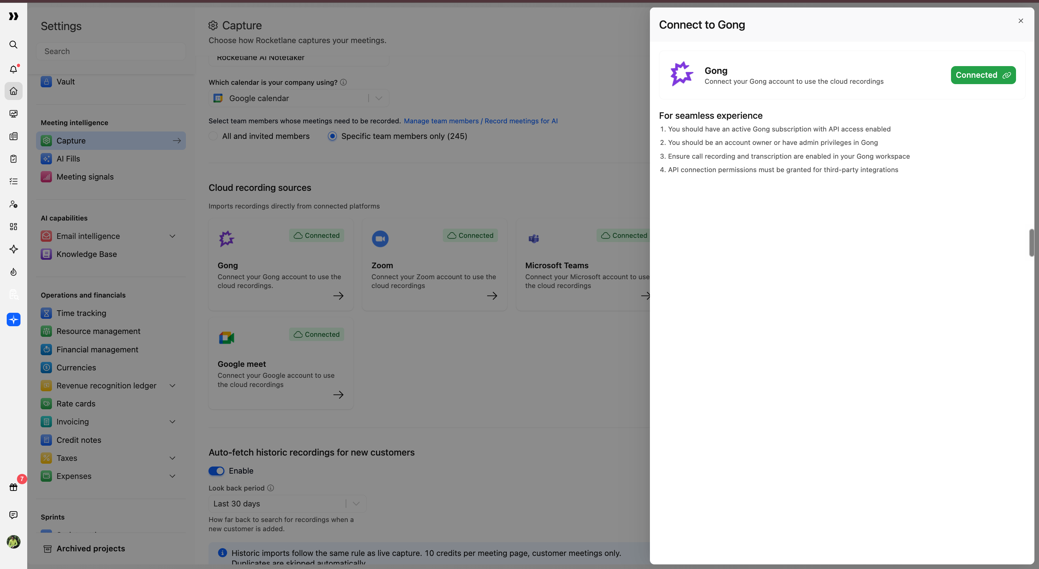Open the checklist lines icon in the left rail
The image size is (1039, 569).
[13, 181]
